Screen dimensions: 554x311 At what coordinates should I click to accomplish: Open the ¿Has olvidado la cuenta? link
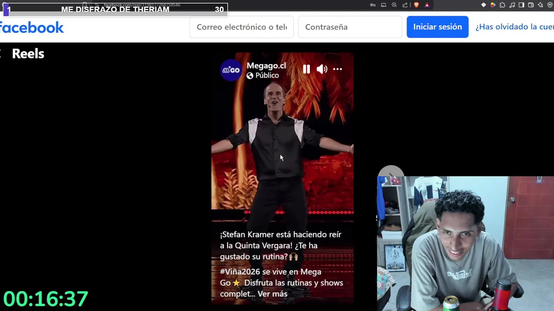tap(515, 27)
